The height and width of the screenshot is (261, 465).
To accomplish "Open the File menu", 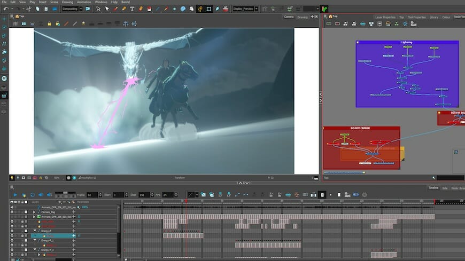I will pos(4,2).
